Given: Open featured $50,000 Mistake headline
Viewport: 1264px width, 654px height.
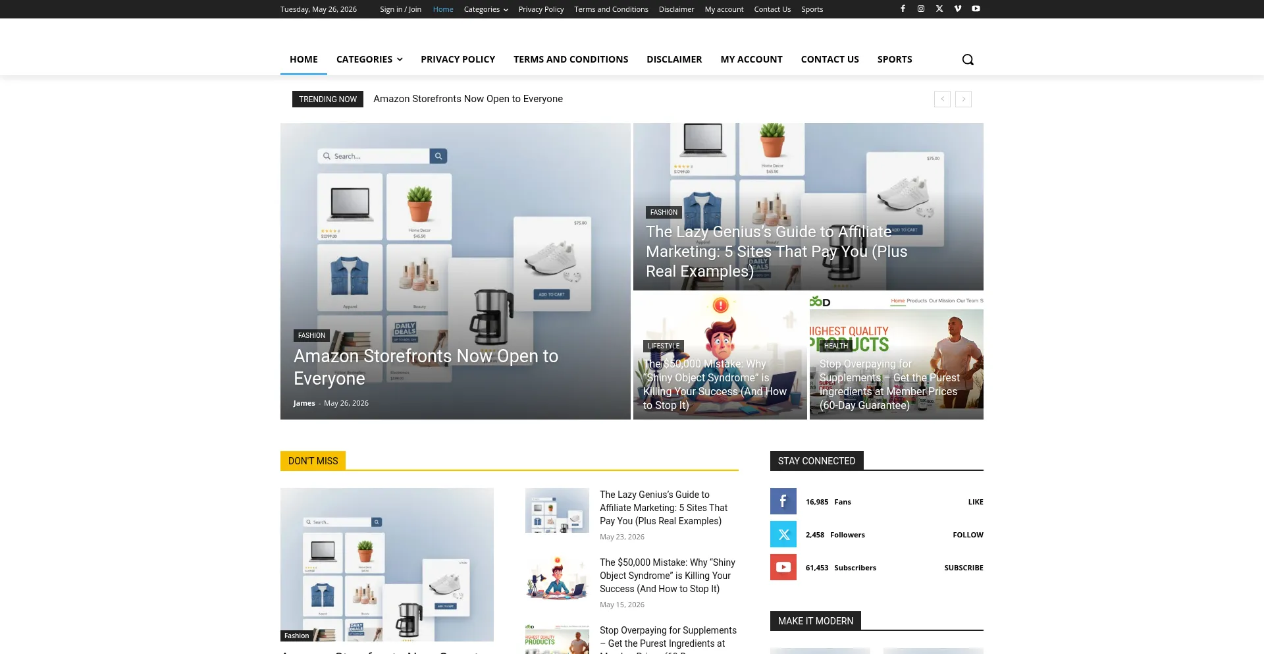Looking at the screenshot, I should point(715,385).
